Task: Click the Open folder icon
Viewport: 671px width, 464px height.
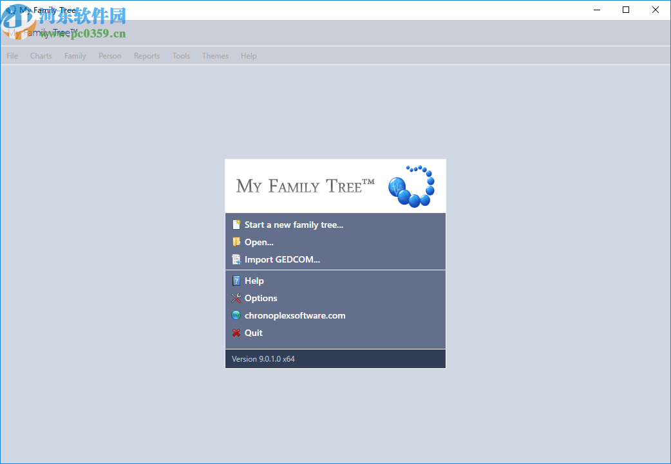Action: (236, 242)
